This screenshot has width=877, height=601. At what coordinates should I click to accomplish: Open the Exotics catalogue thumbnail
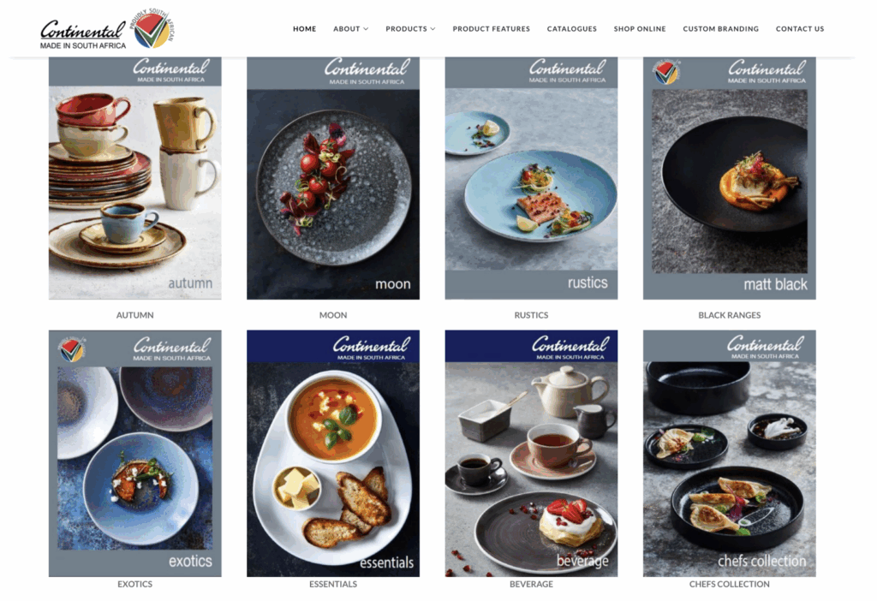(x=134, y=454)
